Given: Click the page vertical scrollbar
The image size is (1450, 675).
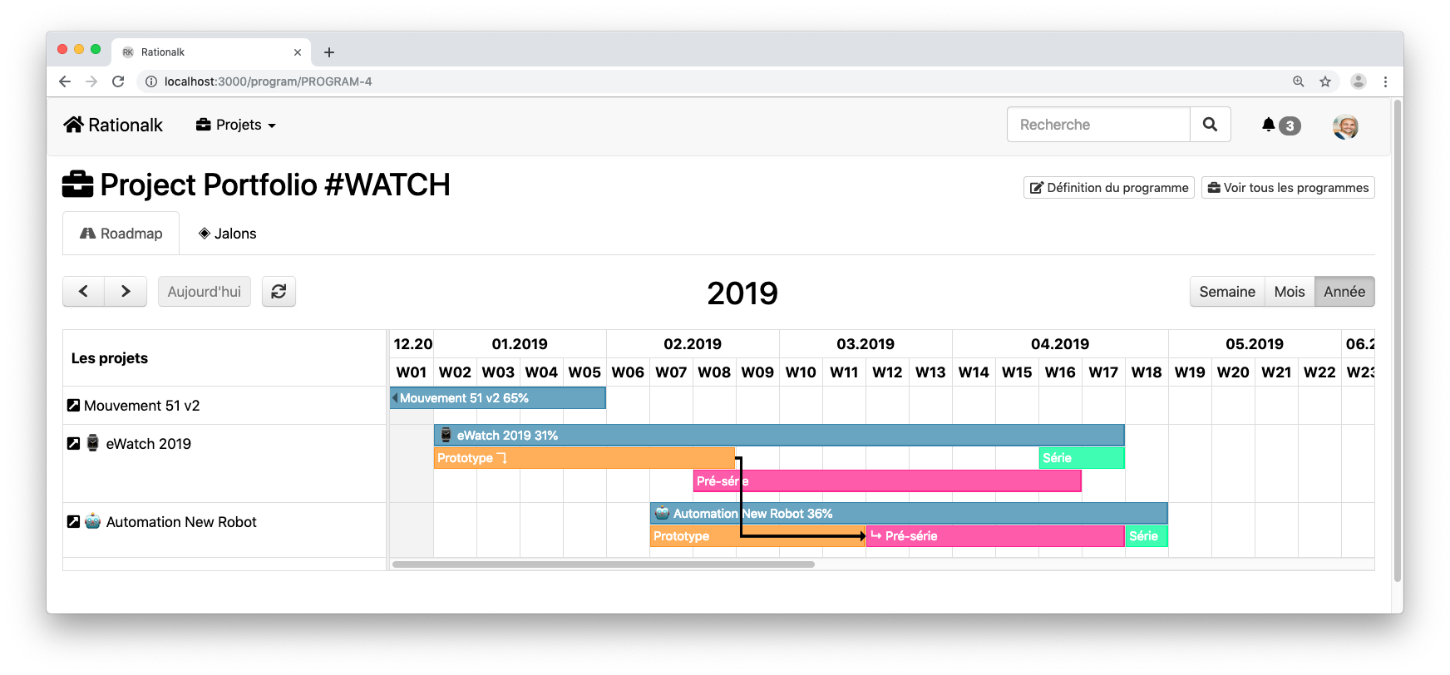Looking at the screenshot, I should pos(1398,341).
